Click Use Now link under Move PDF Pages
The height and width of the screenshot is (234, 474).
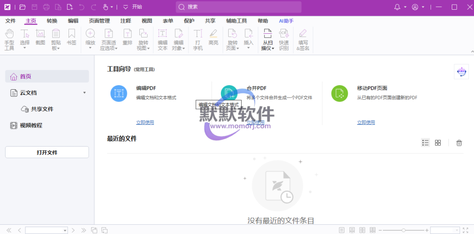coord(366,123)
